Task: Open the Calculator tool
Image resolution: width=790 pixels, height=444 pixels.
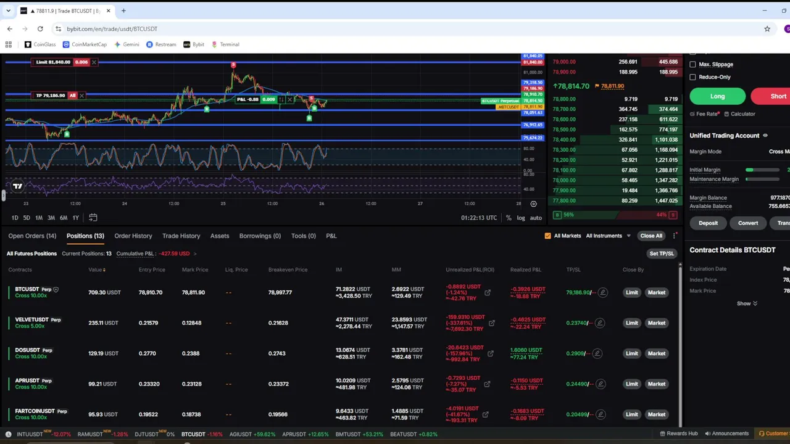Action: coord(739,114)
